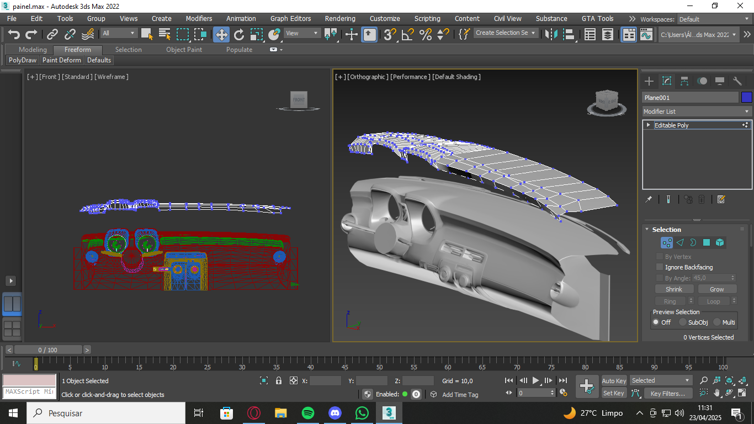Open the Modifiers menu

199,19
